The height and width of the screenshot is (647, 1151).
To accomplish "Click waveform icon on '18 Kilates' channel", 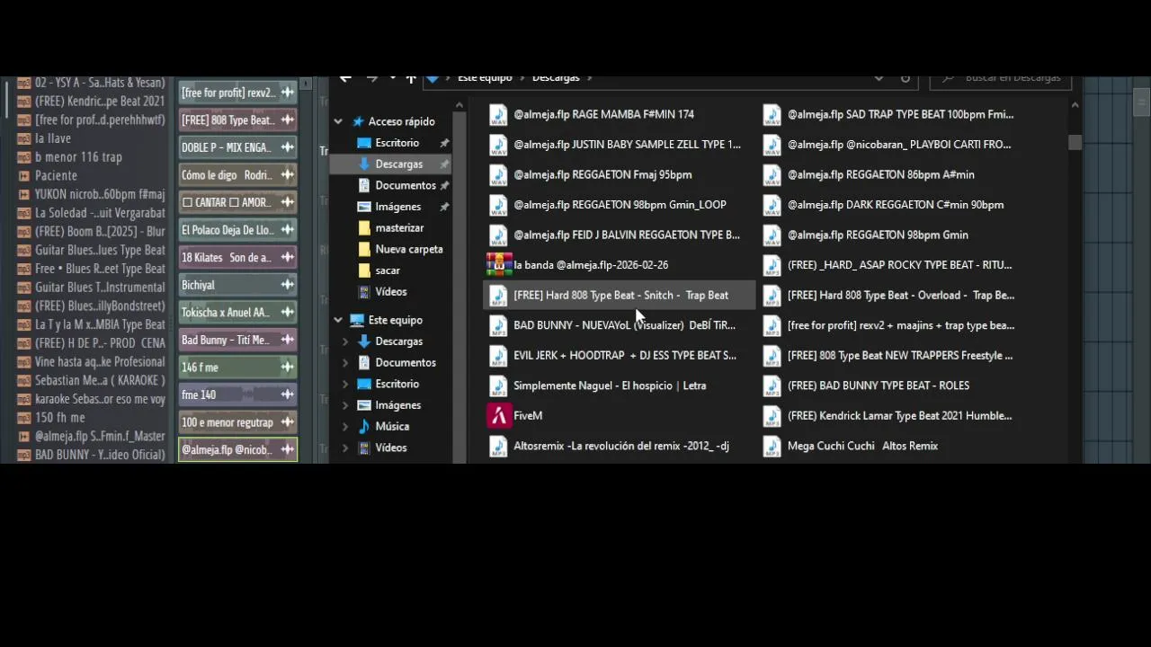I will (x=288, y=257).
